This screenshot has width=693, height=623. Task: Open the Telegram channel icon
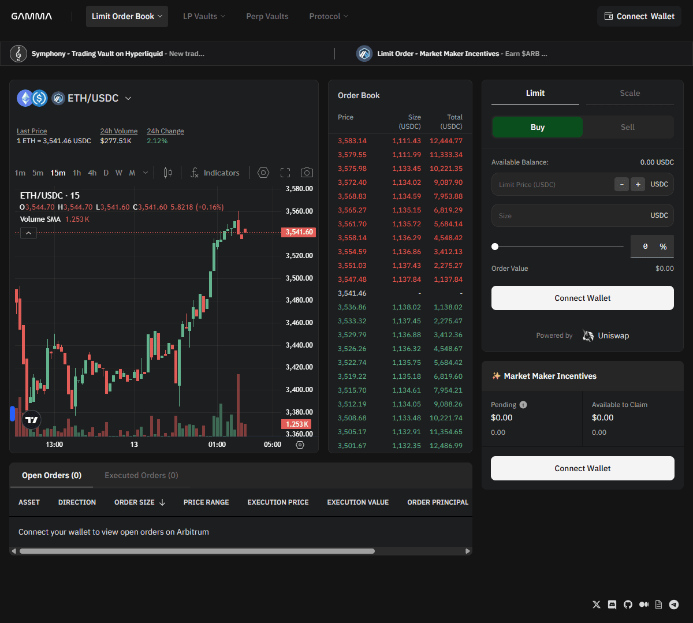(674, 604)
